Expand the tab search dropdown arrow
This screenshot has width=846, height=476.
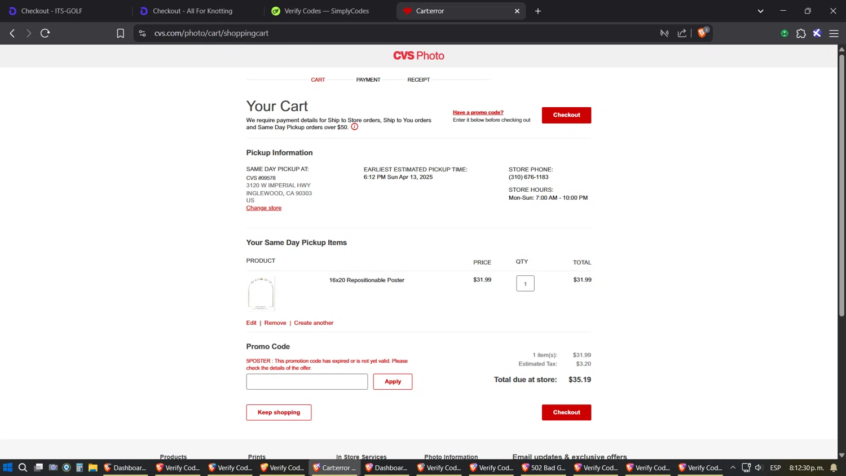[760, 11]
